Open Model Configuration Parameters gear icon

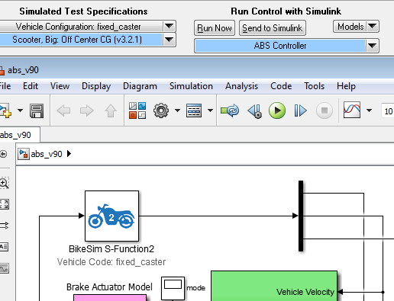[161, 110]
